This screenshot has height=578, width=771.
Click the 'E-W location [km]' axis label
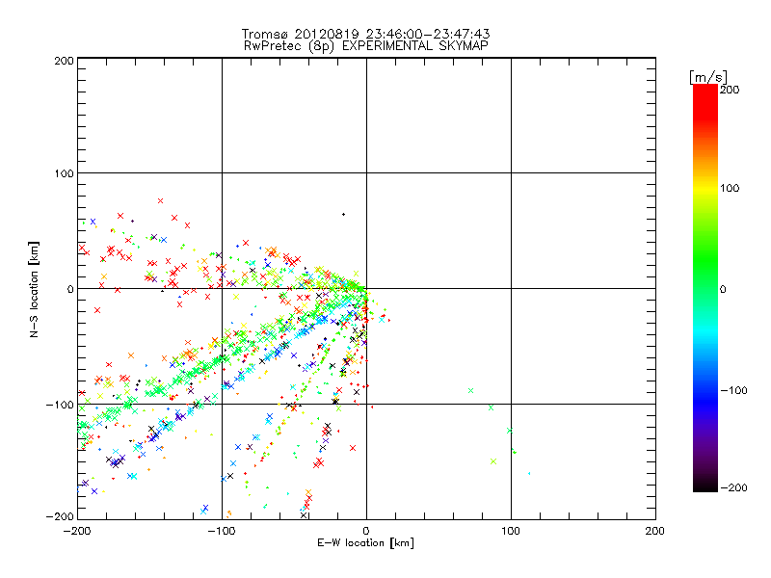click(x=365, y=543)
